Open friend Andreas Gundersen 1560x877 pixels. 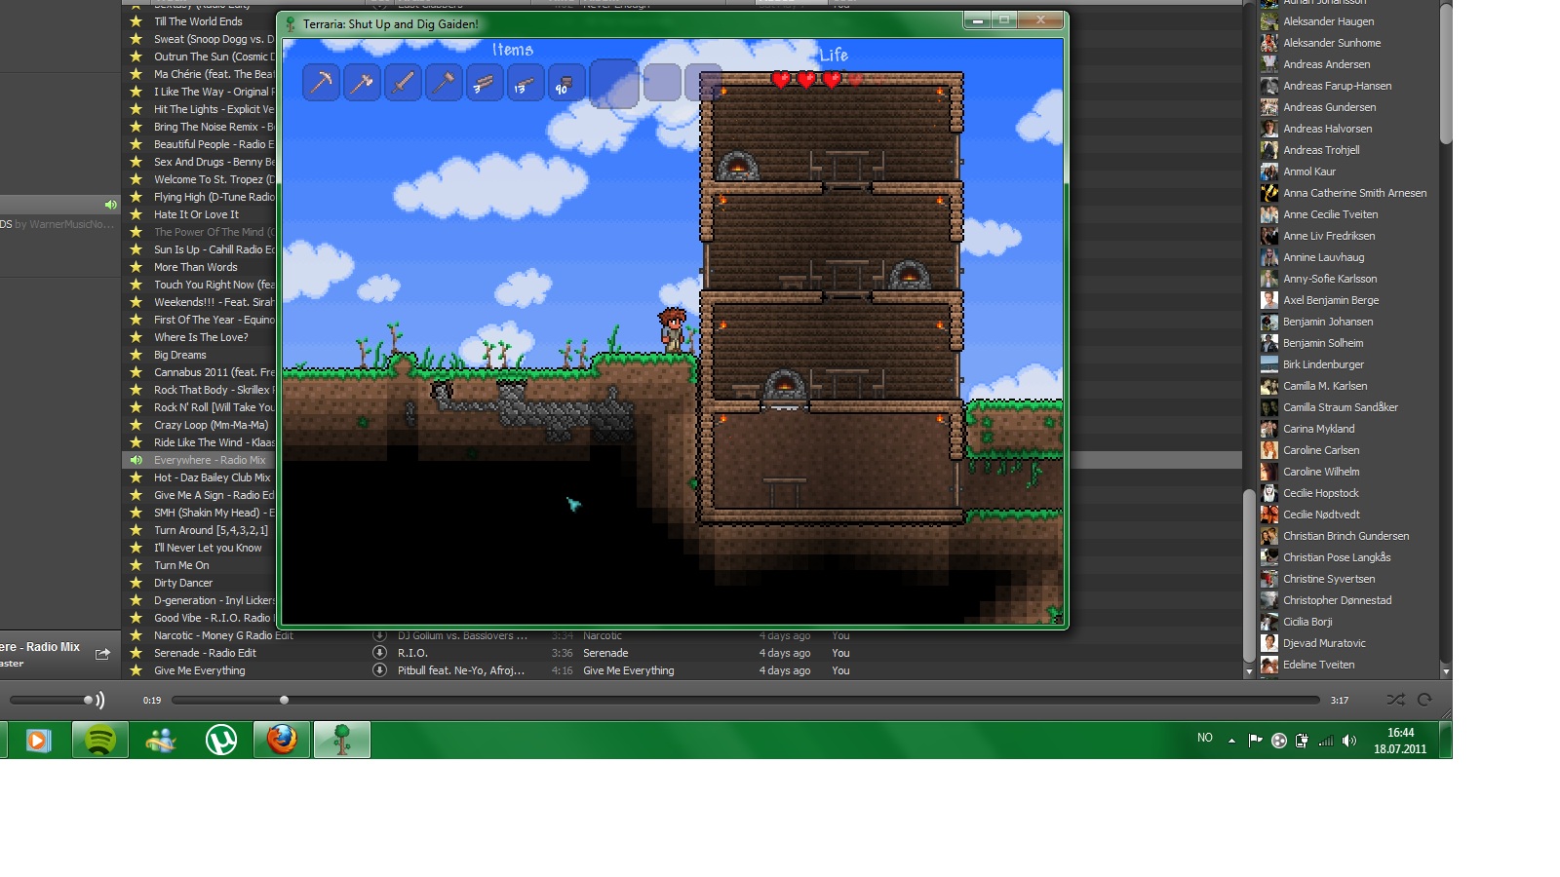tap(1330, 107)
